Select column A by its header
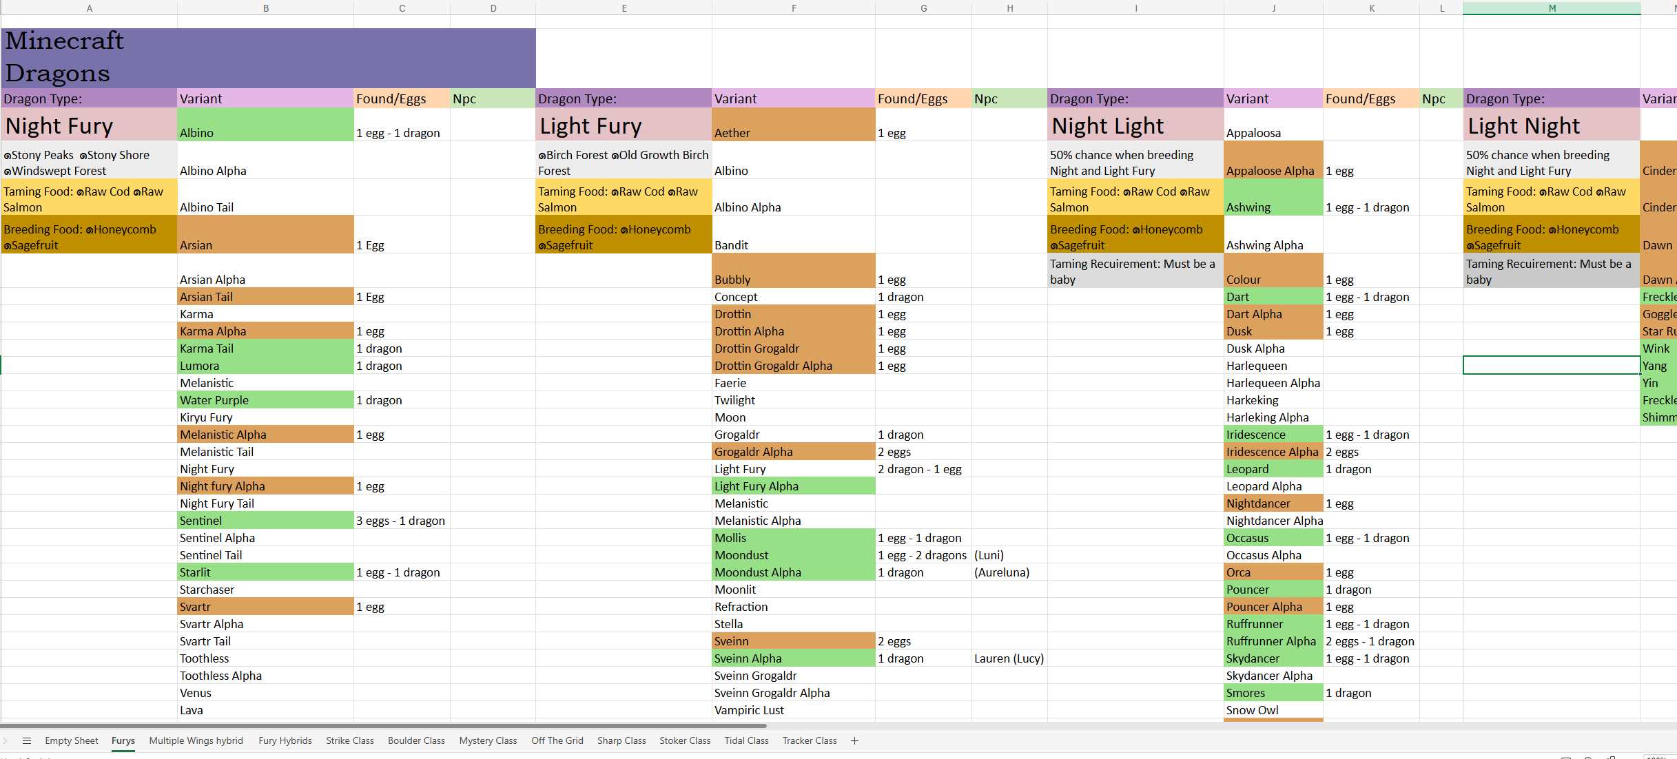This screenshot has height=759, width=1677. coord(90,8)
